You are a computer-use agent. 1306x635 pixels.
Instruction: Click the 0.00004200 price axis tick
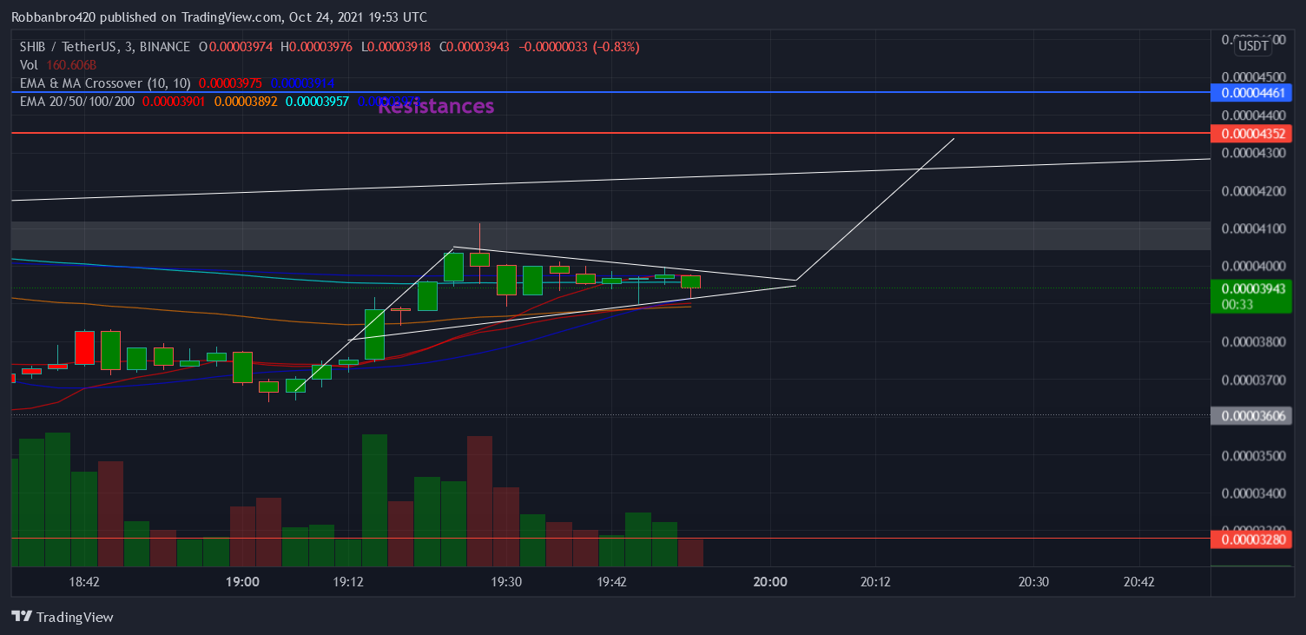point(1254,190)
